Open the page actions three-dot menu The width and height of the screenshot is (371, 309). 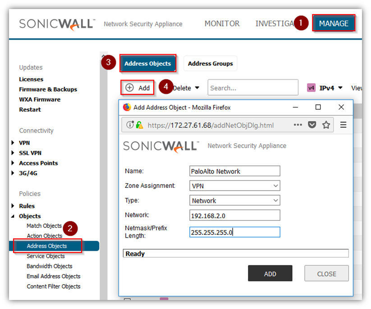click(x=298, y=125)
